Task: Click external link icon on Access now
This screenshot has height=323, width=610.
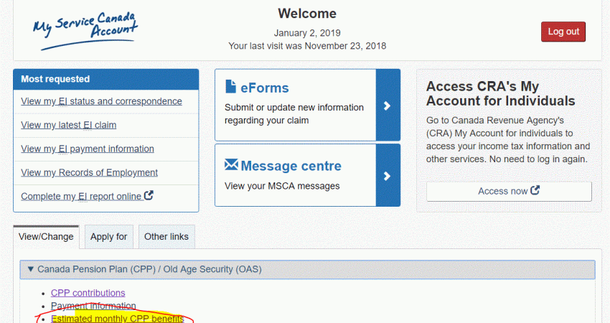Action: point(535,191)
